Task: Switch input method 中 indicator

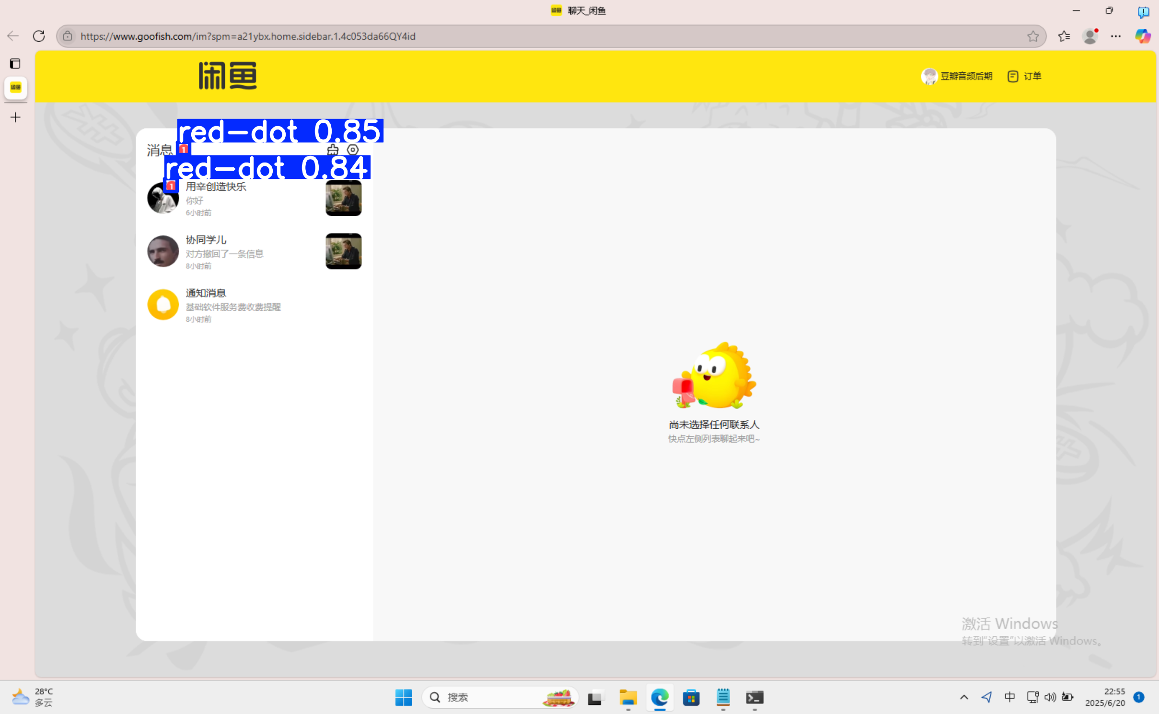Action: click(1009, 697)
